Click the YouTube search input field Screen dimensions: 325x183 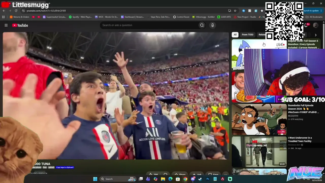point(149,25)
